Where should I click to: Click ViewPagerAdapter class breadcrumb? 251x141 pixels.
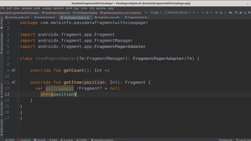point(85,13)
